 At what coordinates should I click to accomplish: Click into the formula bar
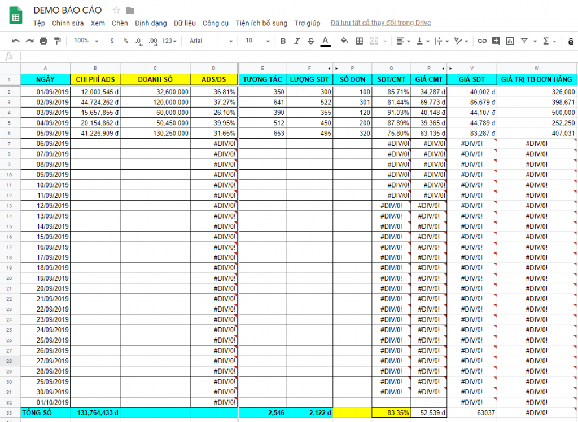[299, 56]
